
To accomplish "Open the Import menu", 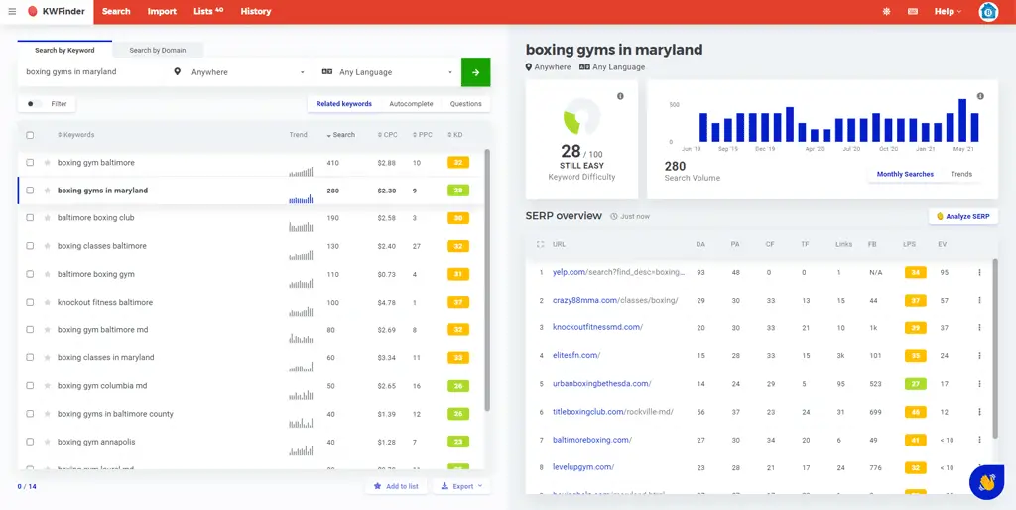I will click(x=162, y=12).
